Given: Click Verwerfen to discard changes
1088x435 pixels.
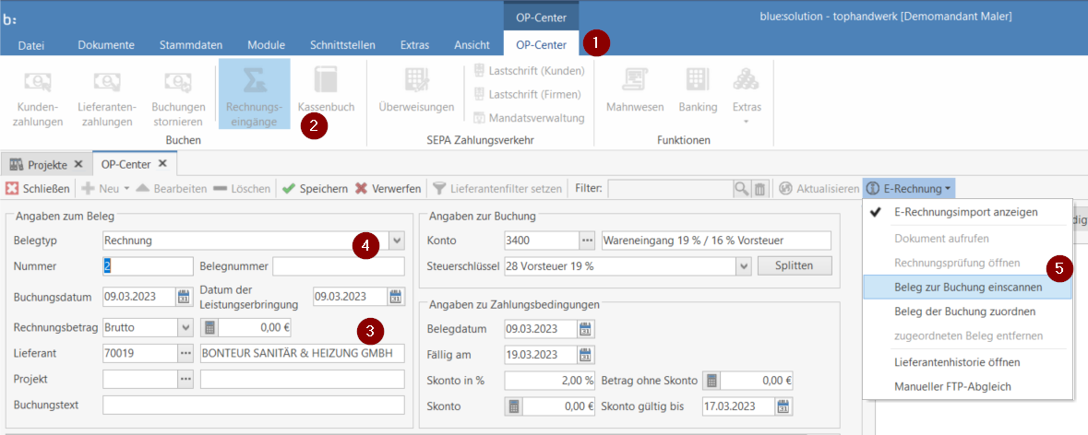Looking at the screenshot, I should 389,189.
